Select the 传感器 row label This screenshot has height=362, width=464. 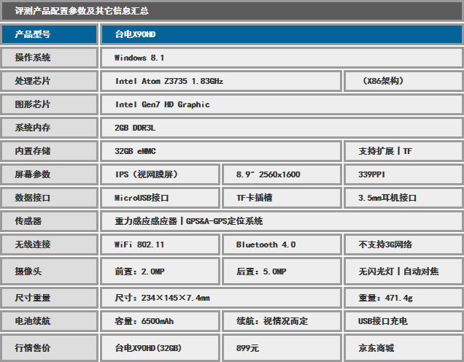coord(49,221)
